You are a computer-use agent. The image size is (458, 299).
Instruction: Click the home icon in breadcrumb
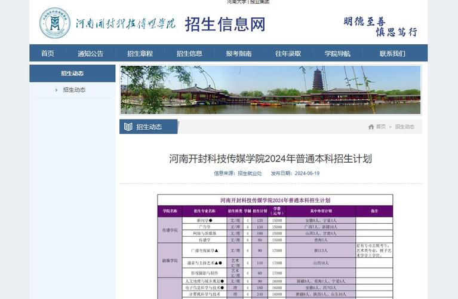point(371,127)
